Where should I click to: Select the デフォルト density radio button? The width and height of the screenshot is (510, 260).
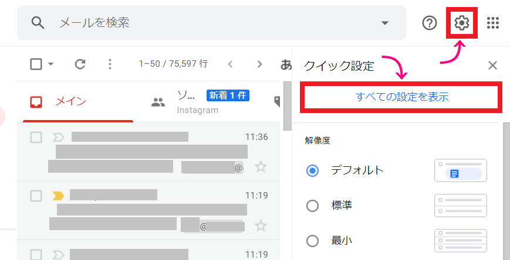point(313,171)
